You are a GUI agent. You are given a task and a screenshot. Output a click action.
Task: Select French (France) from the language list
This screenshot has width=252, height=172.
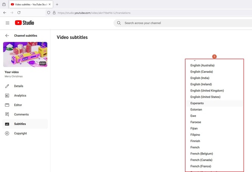click(x=215, y=166)
